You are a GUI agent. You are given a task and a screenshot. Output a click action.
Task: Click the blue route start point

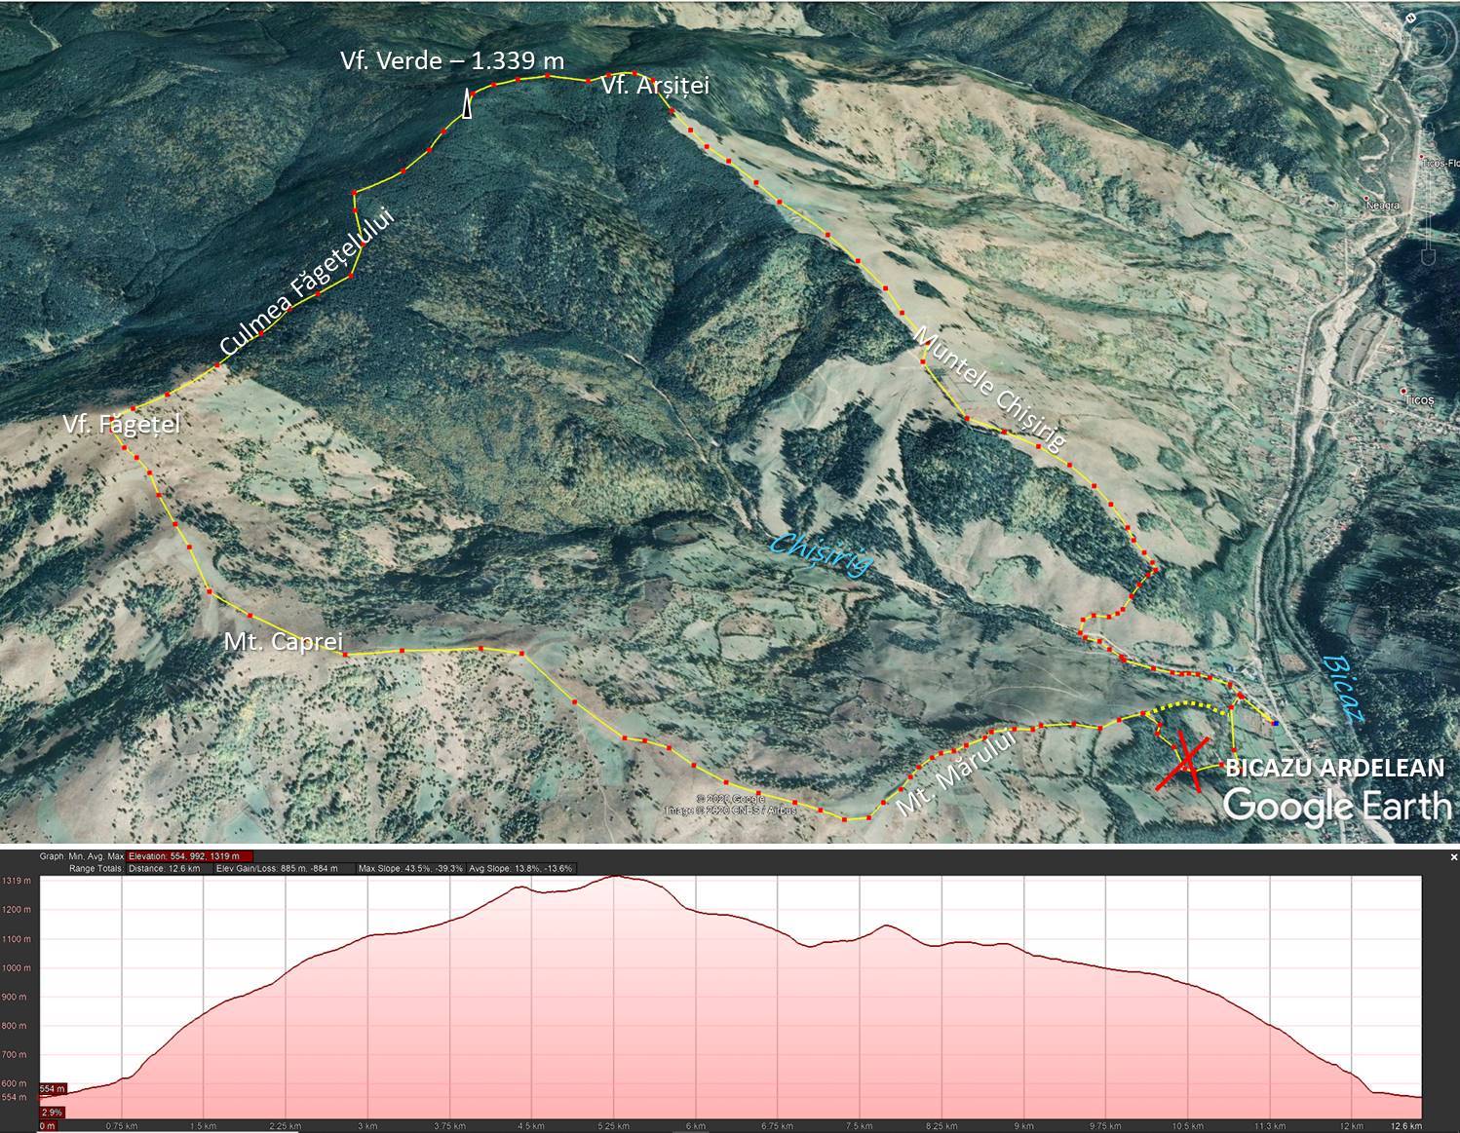click(x=1275, y=723)
